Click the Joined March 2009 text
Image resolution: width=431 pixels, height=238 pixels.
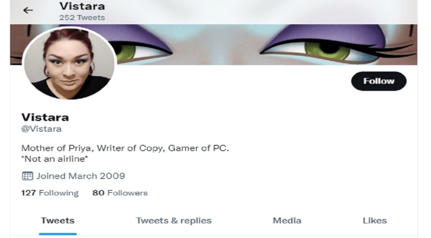(x=80, y=176)
